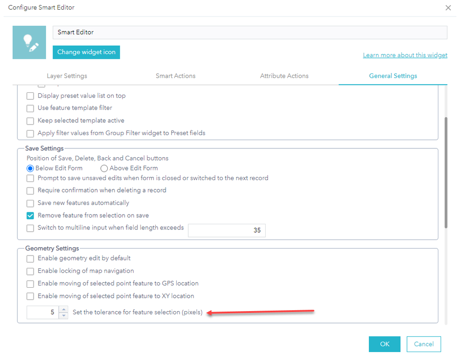Enable Display preset value list on top
Viewport: 460px width, 358px height.
pos(30,96)
